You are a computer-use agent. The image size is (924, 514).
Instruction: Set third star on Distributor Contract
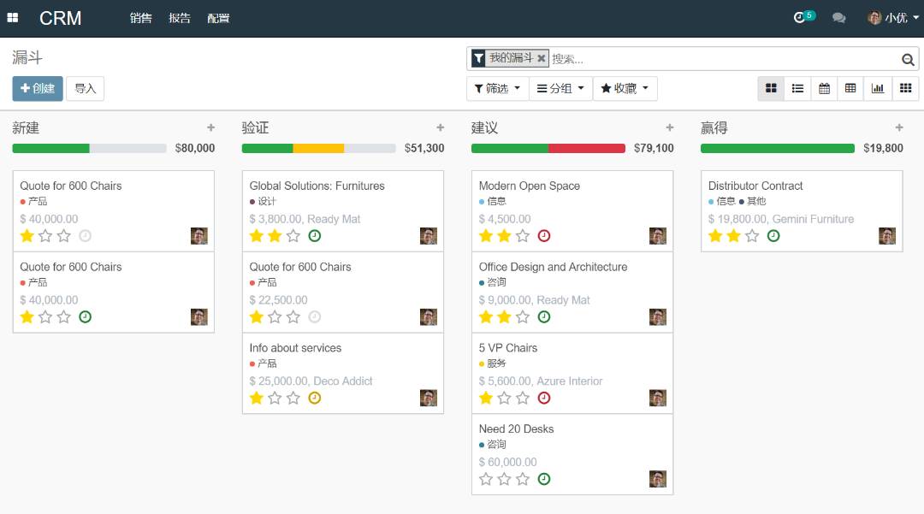[x=752, y=235]
